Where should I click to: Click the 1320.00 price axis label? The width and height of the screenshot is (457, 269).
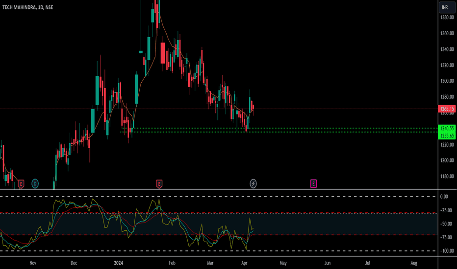tap(447, 65)
